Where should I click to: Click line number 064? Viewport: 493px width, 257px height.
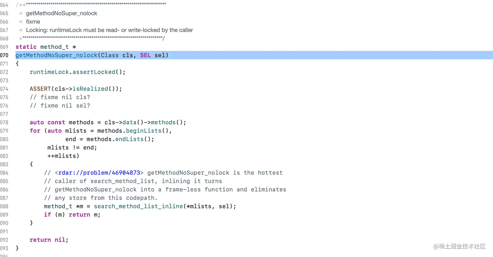click(x=4, y=5)
